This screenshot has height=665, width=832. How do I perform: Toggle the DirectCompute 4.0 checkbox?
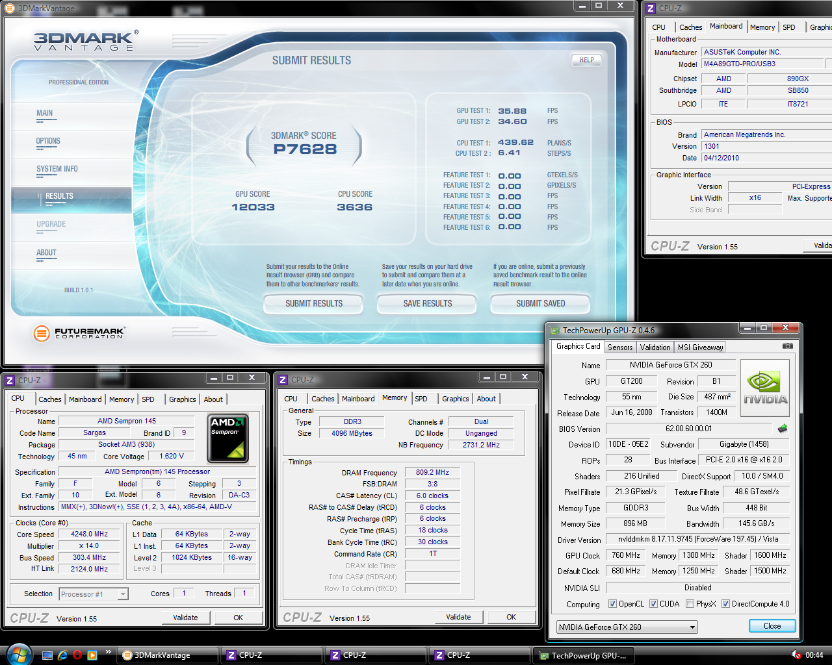725,604
